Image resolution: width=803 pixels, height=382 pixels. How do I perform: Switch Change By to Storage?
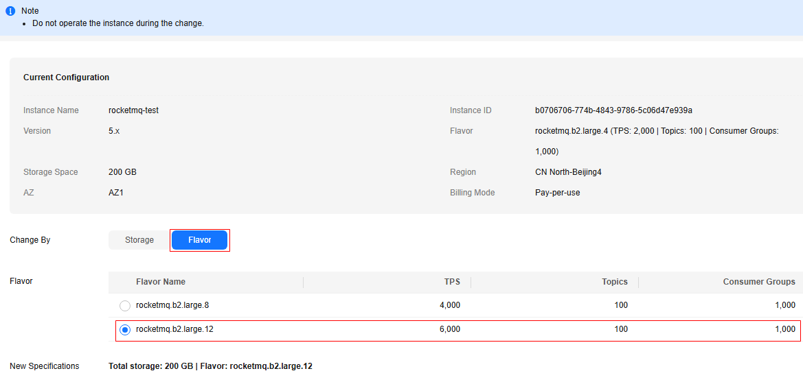(x=139, y=240)
